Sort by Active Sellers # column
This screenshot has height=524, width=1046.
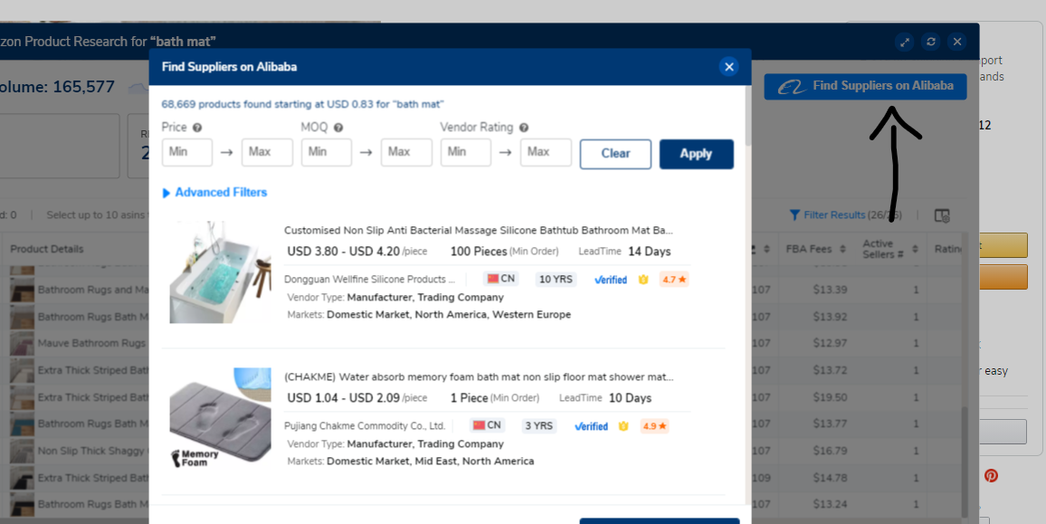[x=889, y=249]
